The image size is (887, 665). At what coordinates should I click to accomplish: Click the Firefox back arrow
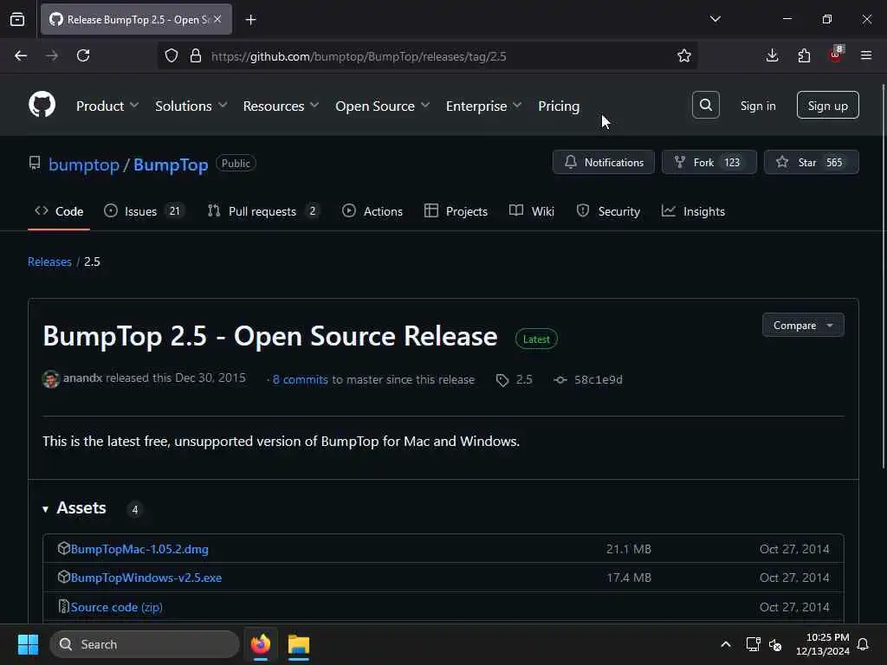(21, 55)
